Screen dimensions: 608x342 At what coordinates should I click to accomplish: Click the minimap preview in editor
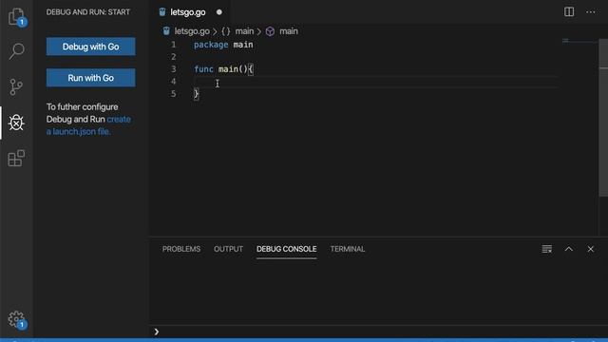click(579, 41)
